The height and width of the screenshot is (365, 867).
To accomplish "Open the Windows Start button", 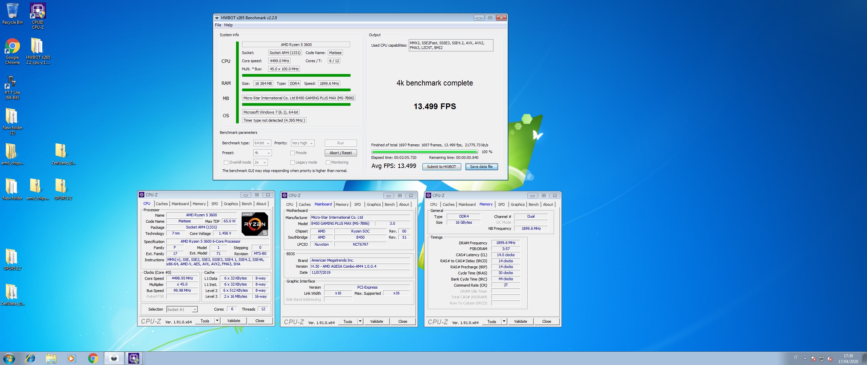I will click(9, 358).
